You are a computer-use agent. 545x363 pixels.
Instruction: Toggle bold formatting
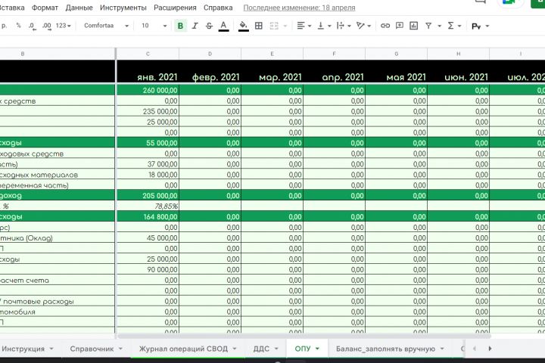pyautogui.click(x=180, y=26)
